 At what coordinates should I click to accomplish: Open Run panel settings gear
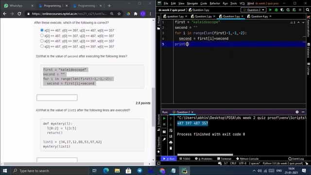click(x=297, y=112)
